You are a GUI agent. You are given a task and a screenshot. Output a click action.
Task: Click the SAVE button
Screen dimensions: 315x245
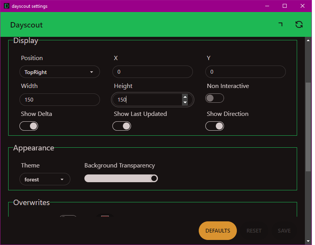(x=284, y=231)
